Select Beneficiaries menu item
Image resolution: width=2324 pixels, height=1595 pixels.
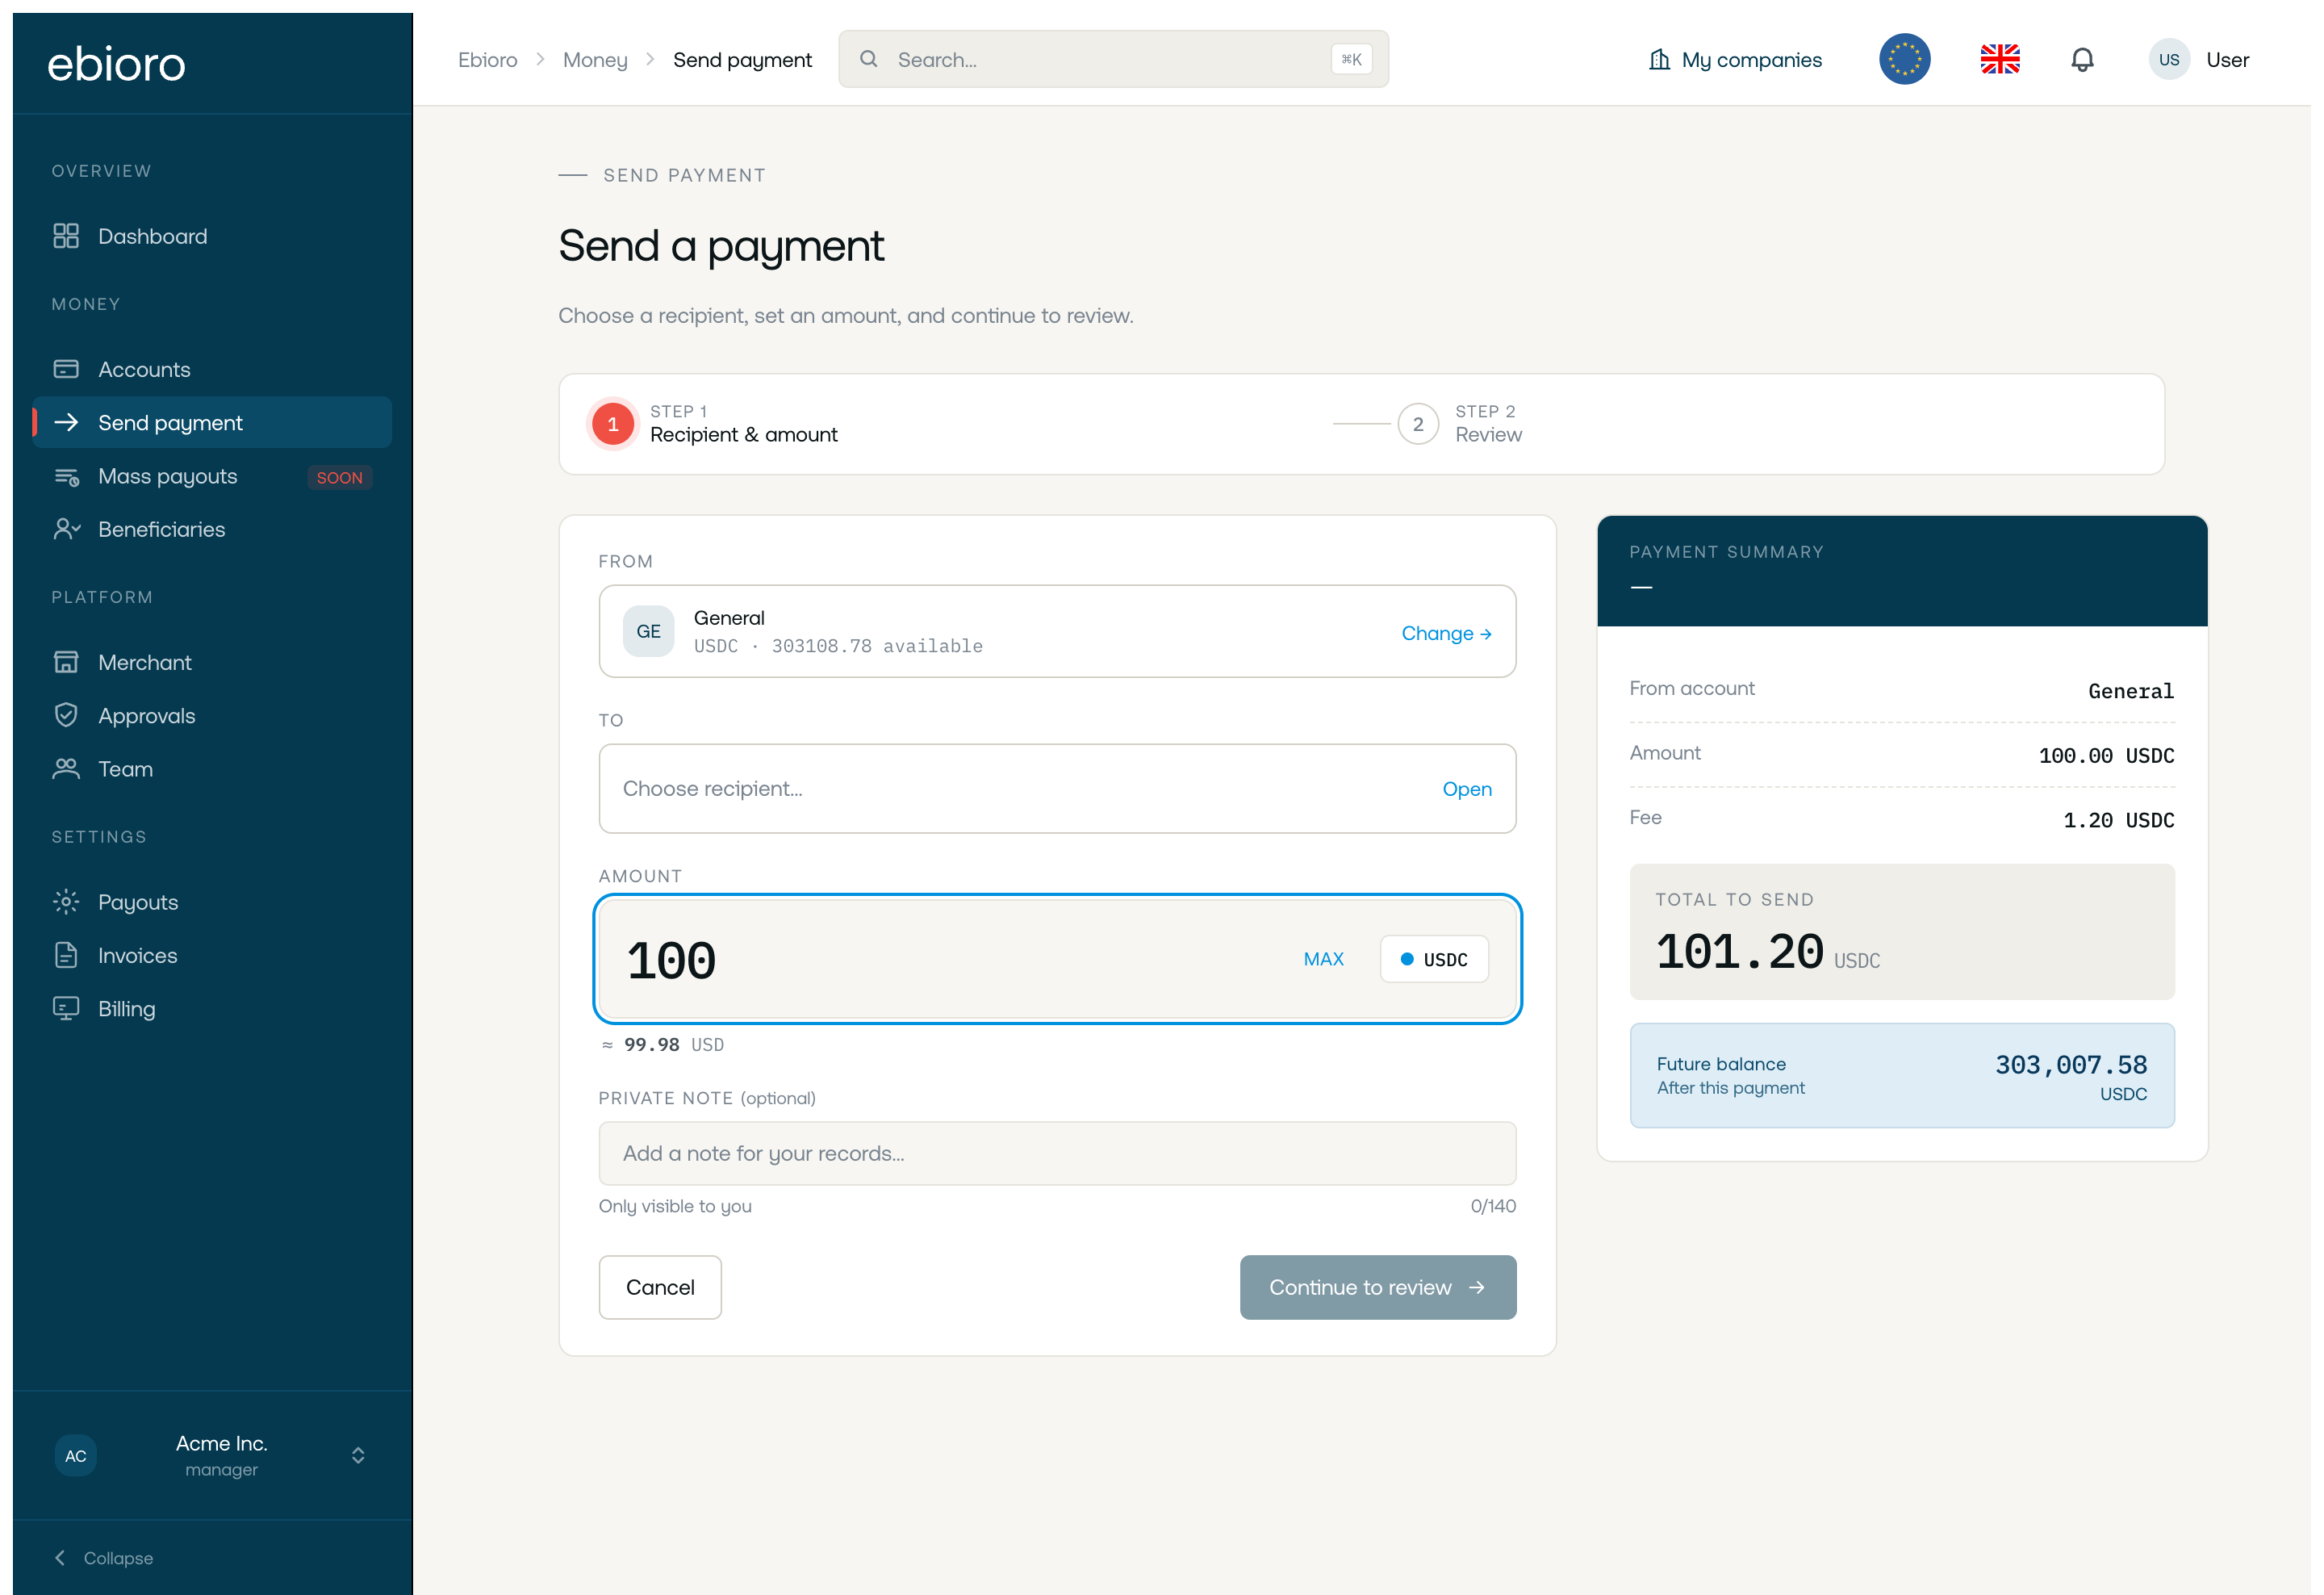pos(212,529)
